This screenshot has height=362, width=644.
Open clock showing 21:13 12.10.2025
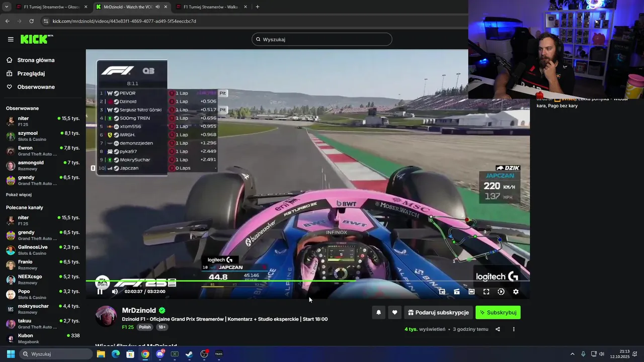coord(619,354)
